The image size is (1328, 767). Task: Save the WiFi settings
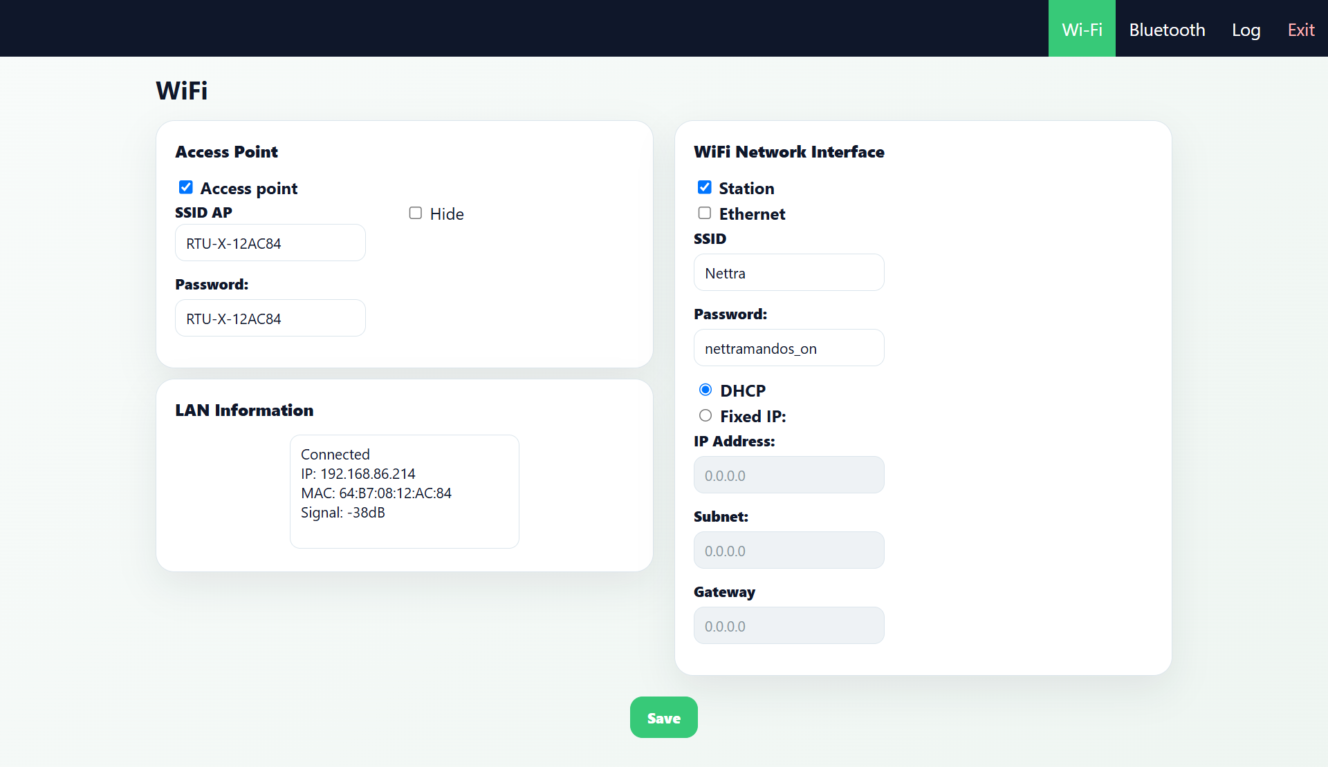664,717
